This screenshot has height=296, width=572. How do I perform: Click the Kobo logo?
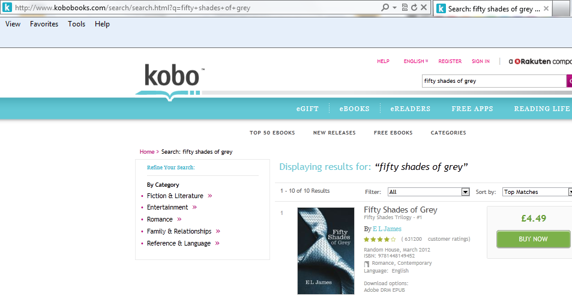170,82
